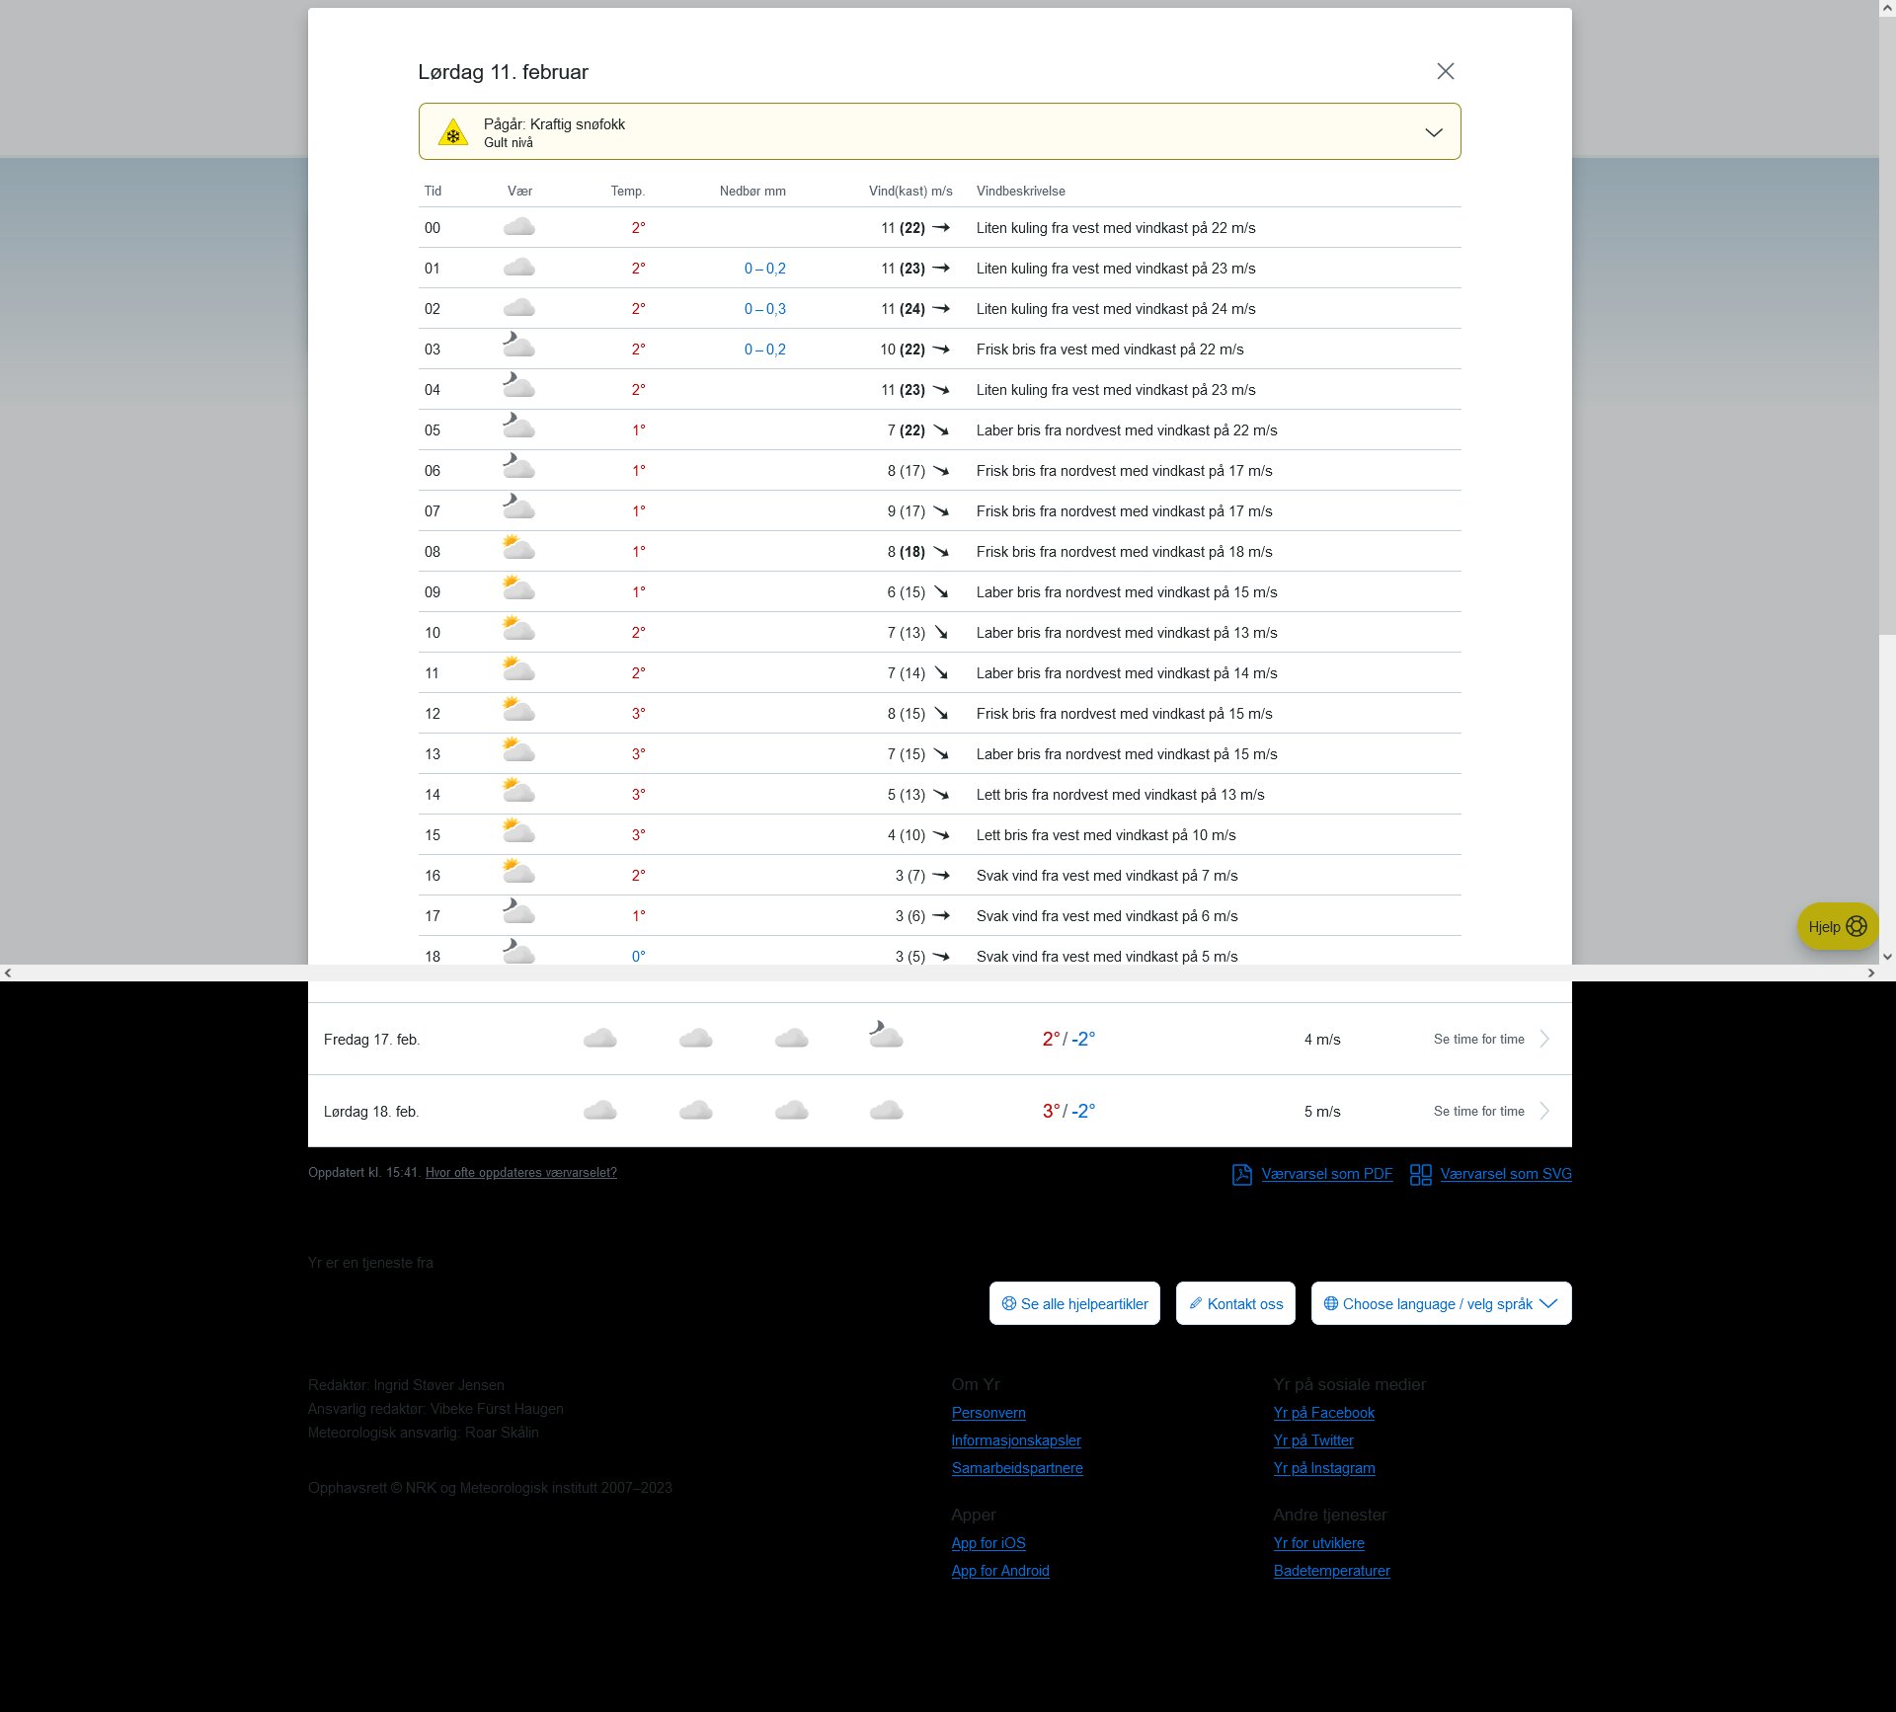The height and width of the screenshot is (1712, 1896).
Task: Click the Kontakt oss button
Action: [x=1234, y=1303]
